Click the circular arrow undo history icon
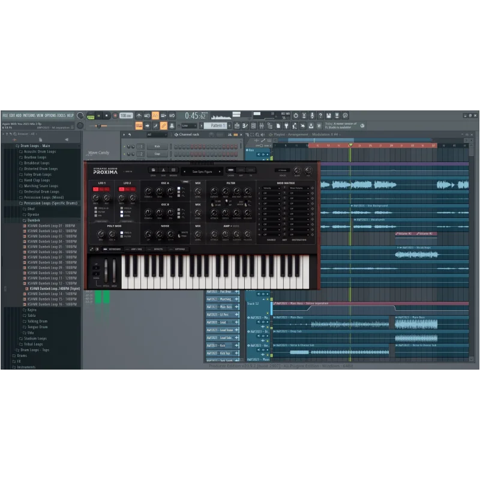Image resolution: width=480 pixels, height=480 pixels. point(296,115)
